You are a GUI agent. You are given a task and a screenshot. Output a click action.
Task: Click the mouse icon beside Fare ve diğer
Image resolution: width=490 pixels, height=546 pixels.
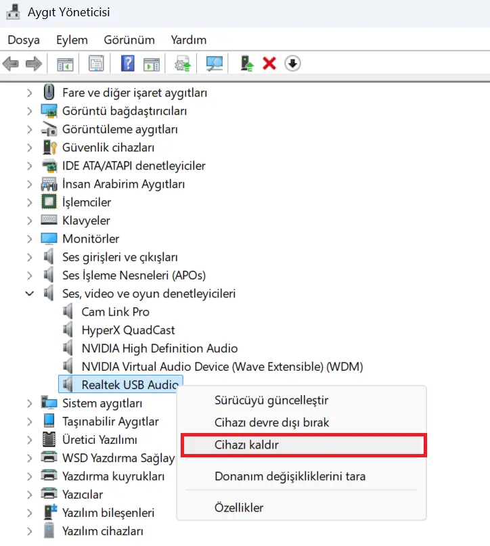click(x=49, y=92)
